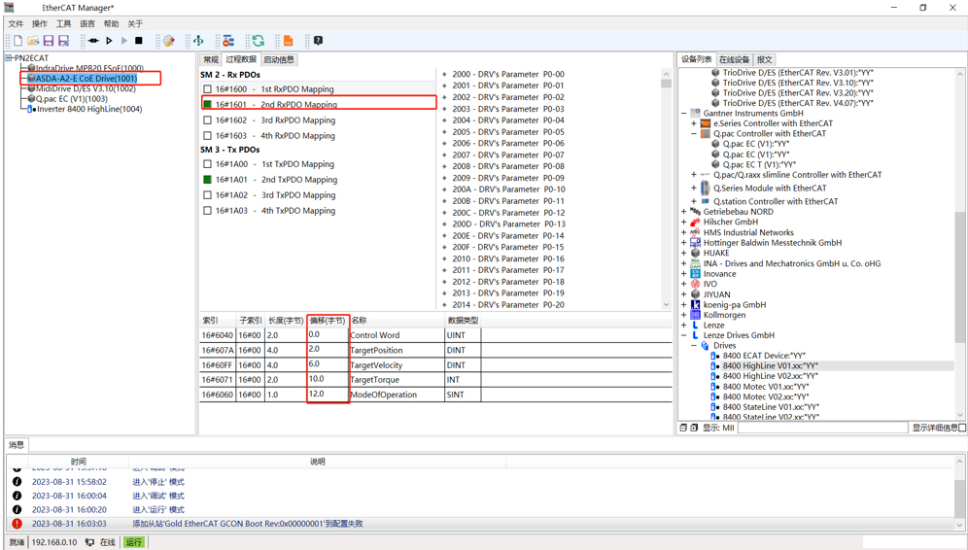The height and width of the screenshot is (550, 968).
Task: Click the online status icon in status bar
Action: coord(89,542)
